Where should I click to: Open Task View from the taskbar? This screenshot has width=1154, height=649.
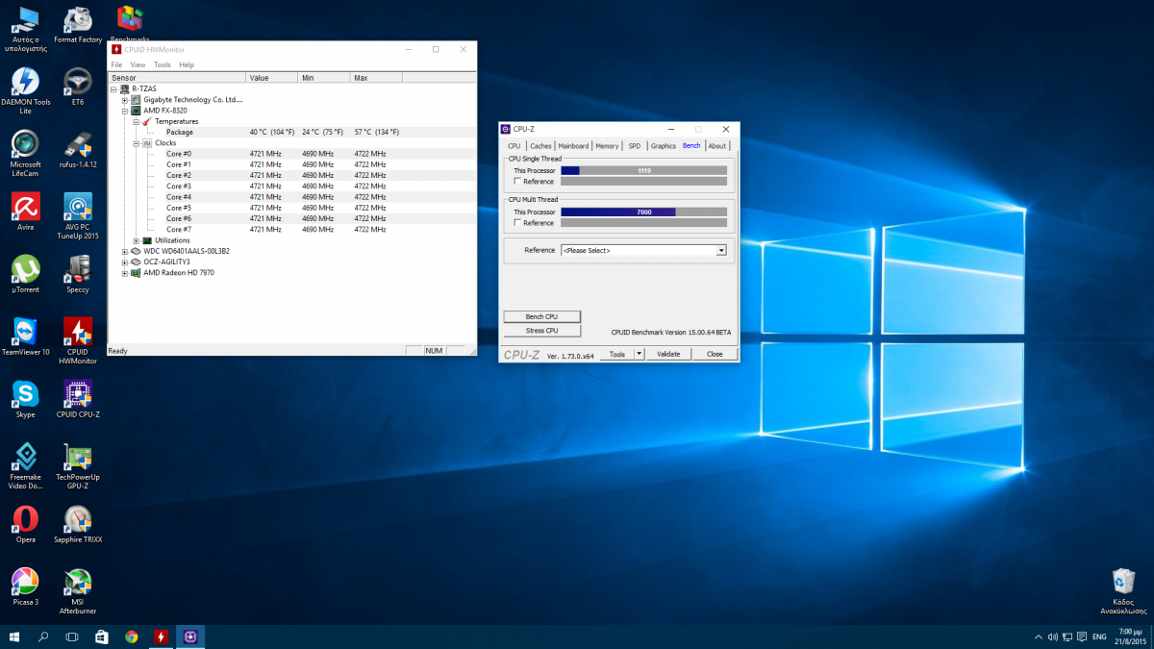[72, 637]
